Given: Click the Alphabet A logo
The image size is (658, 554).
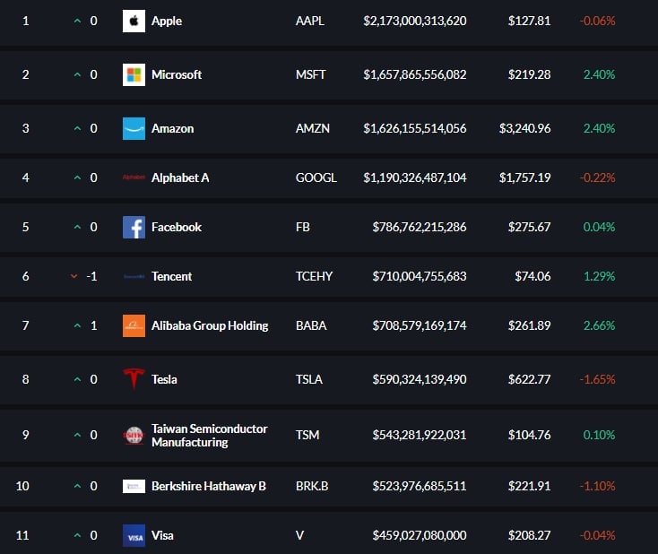Looking at the screenshot, I should pos(134,177).
